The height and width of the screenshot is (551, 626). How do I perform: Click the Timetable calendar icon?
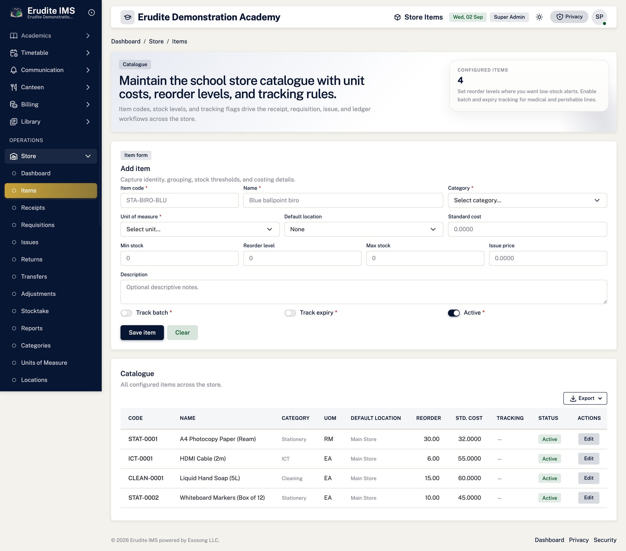[14, 53]
